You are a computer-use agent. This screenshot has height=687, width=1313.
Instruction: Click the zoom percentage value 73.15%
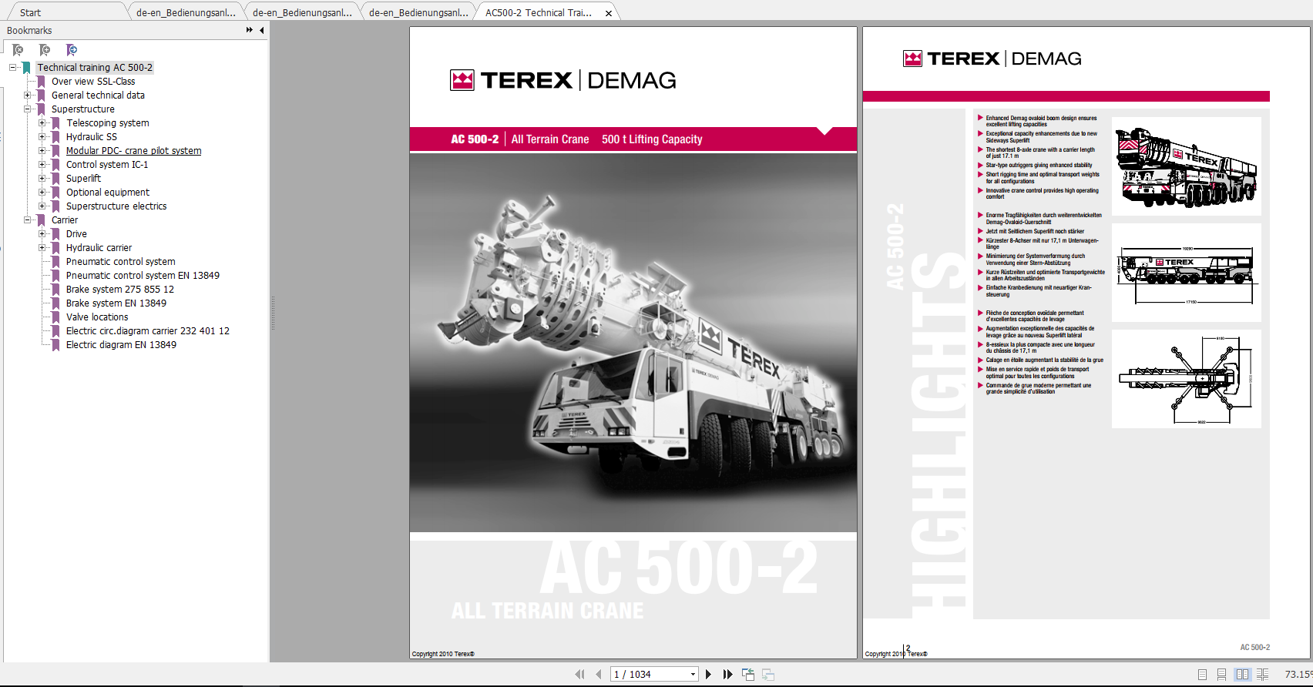coord(1298,675)
